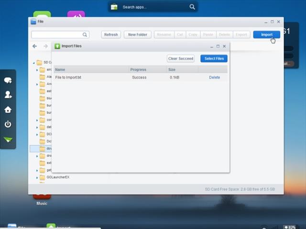Open the store bag icon beside Search apps

coord(114,7)
